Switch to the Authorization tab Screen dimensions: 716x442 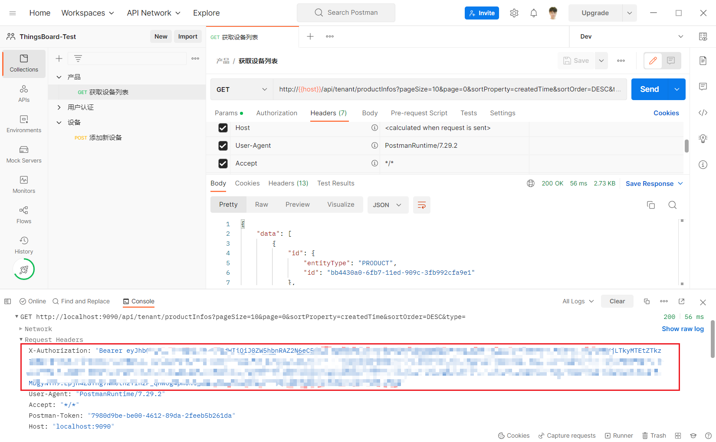pos(277,113)
